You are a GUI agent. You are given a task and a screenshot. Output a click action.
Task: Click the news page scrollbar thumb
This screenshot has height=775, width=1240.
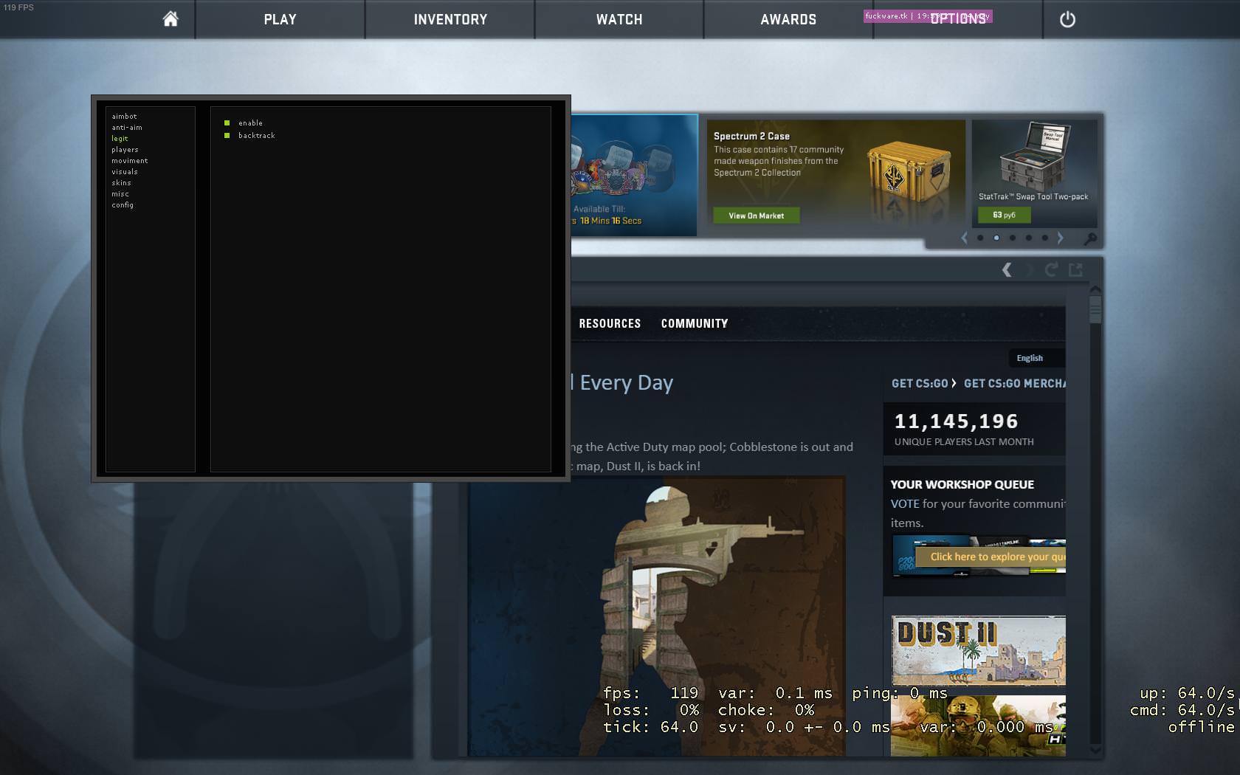(1095, 309)
